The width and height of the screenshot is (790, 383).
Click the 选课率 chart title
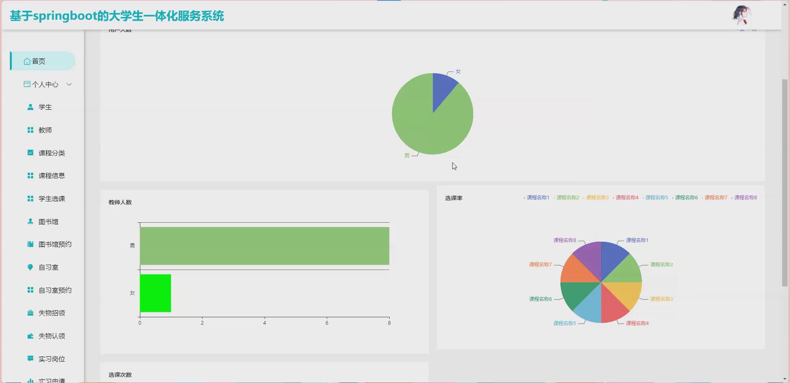point(453,198)
